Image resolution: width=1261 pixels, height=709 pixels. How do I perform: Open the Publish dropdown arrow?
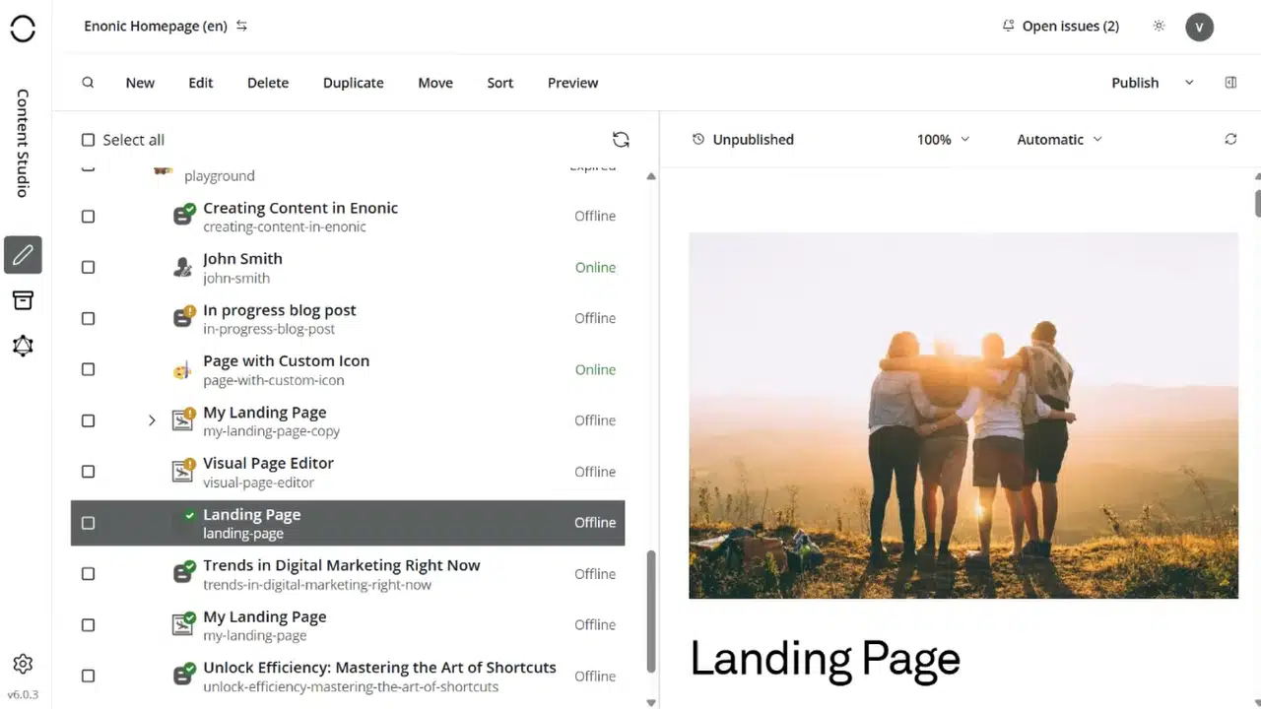(1189, 83)
